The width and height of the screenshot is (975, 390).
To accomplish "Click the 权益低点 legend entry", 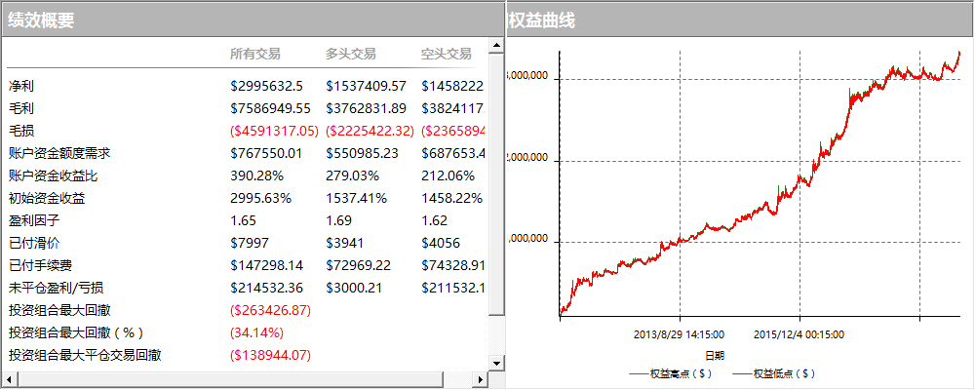I will point(775,372).
